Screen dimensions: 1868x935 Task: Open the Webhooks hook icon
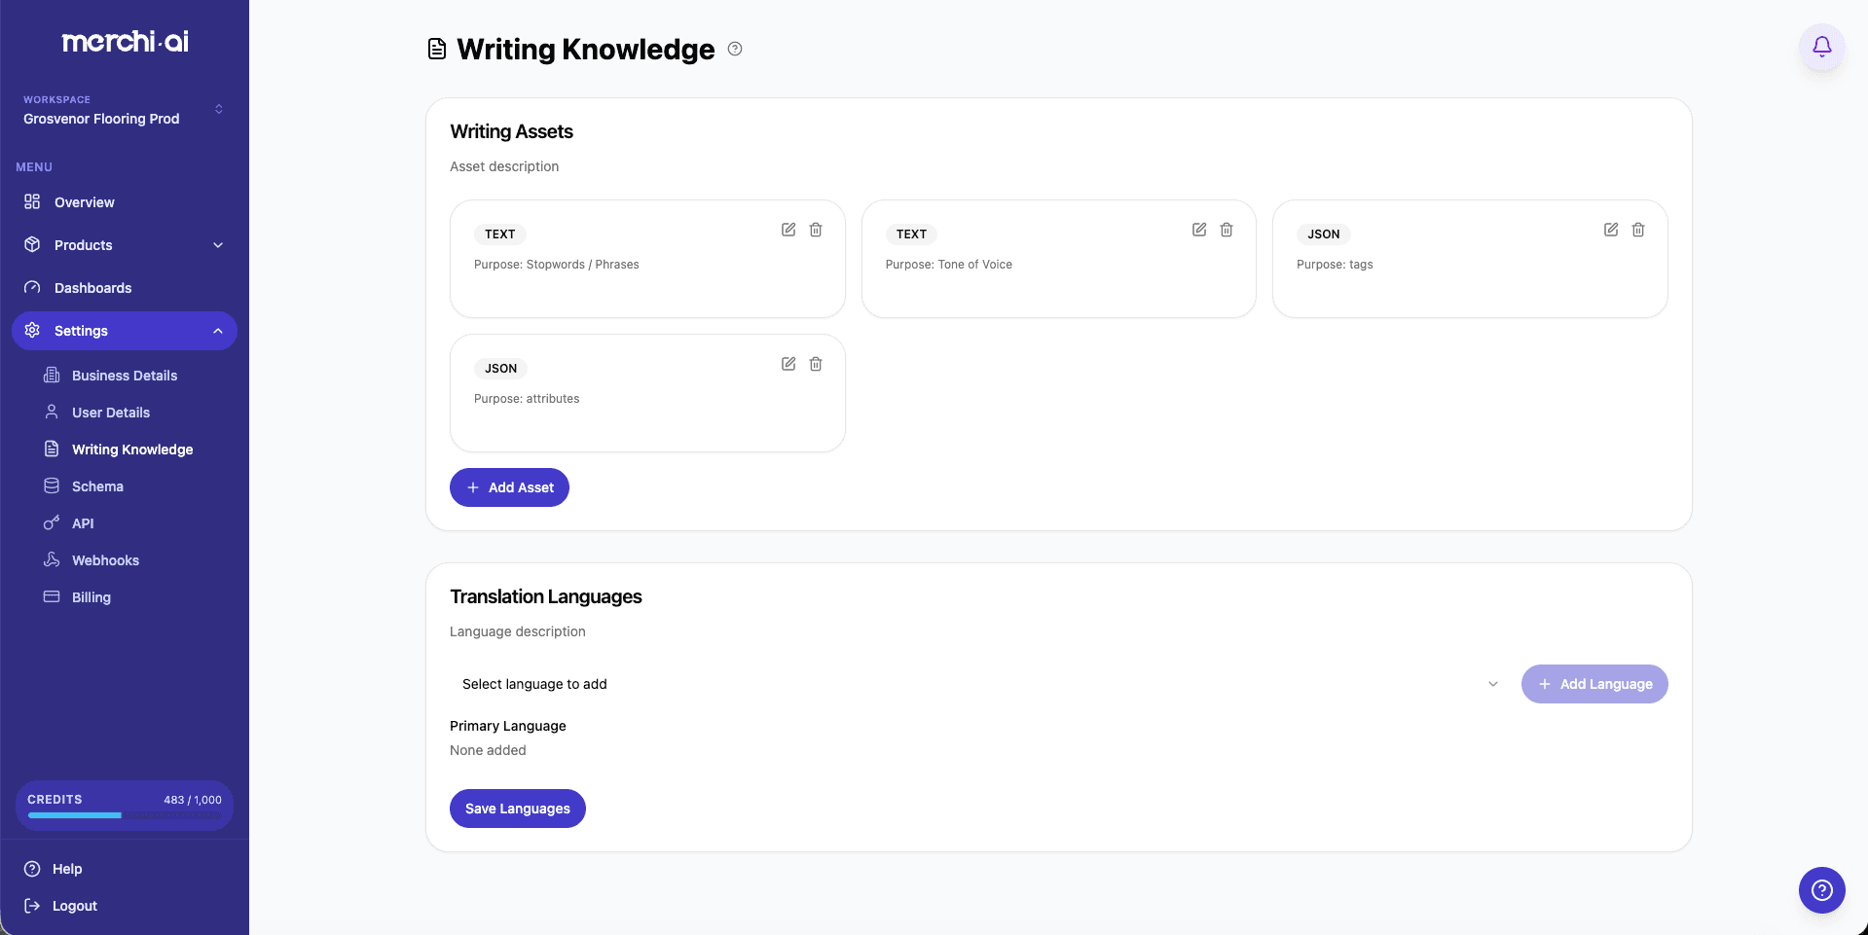tap(51, 559)
